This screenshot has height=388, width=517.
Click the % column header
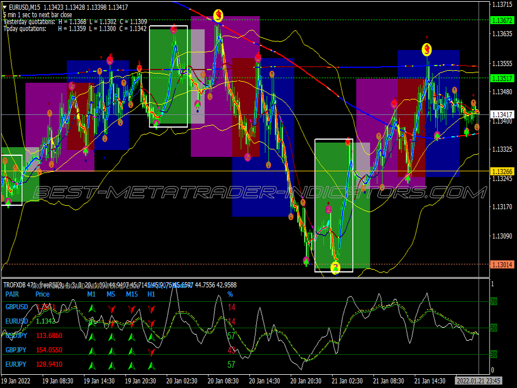click(x=230, y=294)
